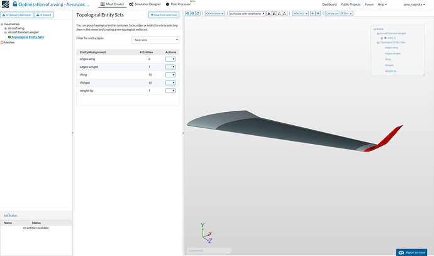Open the face sets entity type filter dropdown
The image size is (434, 256).
pos(155,40)
